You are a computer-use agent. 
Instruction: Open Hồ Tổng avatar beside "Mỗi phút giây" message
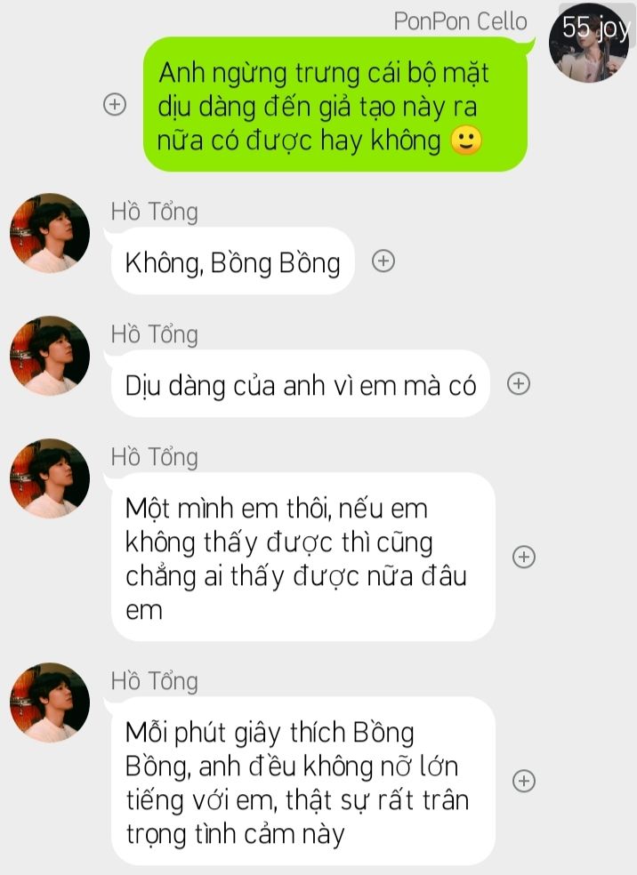[50, 702]
